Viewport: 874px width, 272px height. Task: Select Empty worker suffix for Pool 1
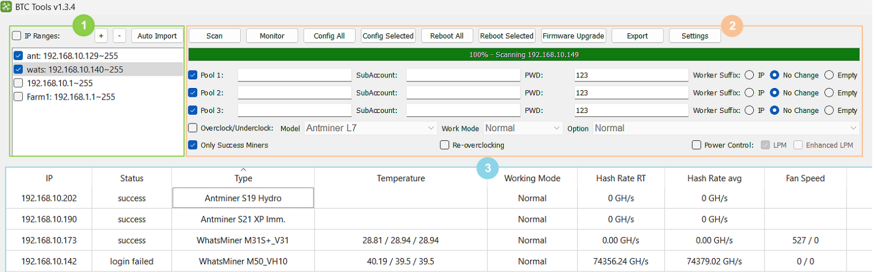(x=829, y=75)
